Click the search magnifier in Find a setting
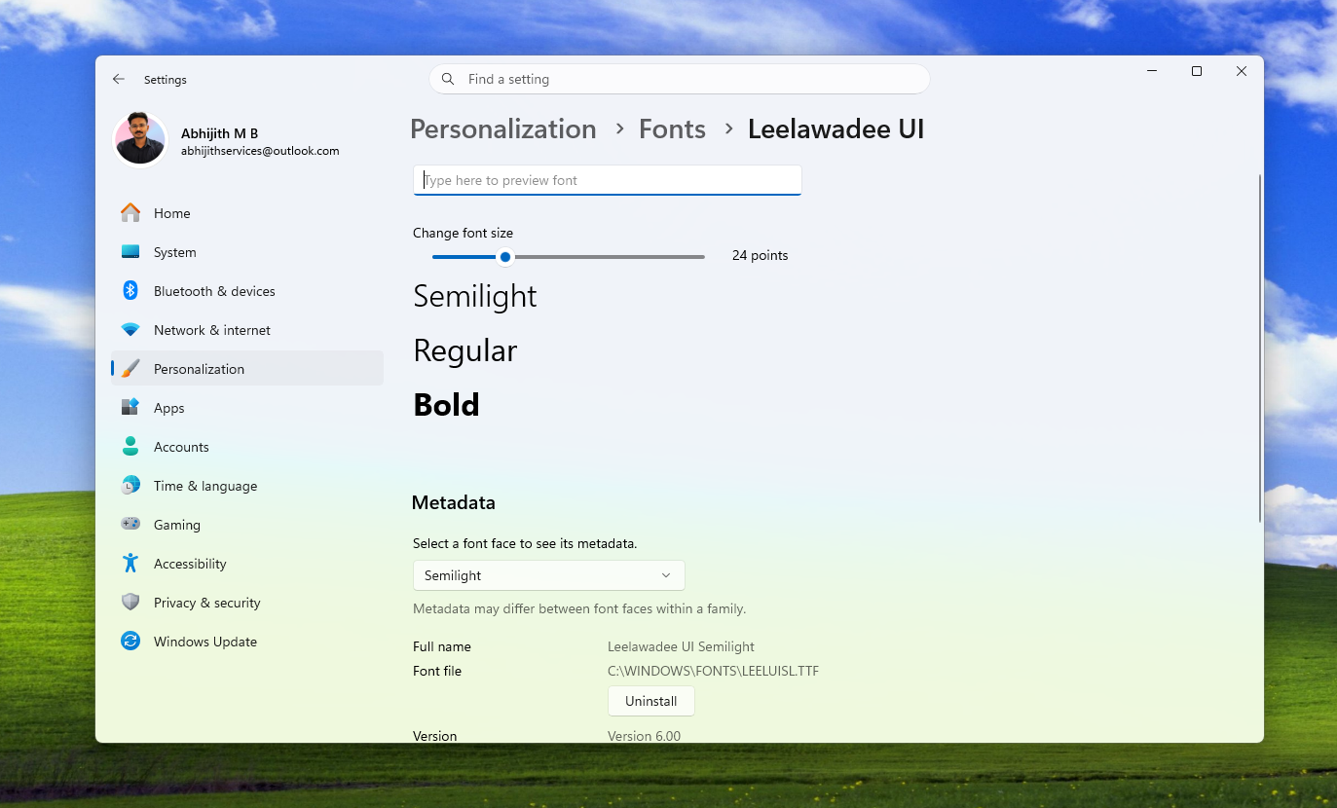This screenshot has height=808, width=1337. tap(448, 79)
